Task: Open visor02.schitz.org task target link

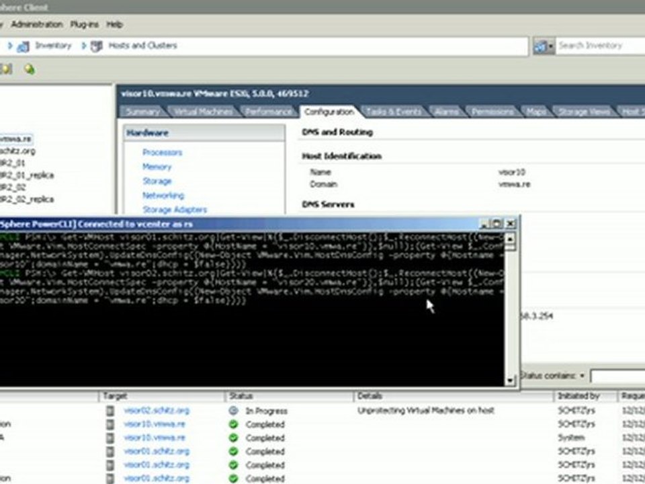Action: [157, 410]
